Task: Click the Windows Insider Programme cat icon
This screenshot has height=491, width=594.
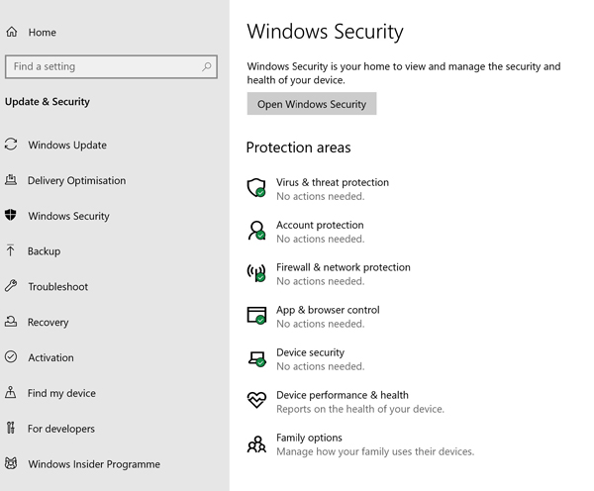Action: click(11, 463)
